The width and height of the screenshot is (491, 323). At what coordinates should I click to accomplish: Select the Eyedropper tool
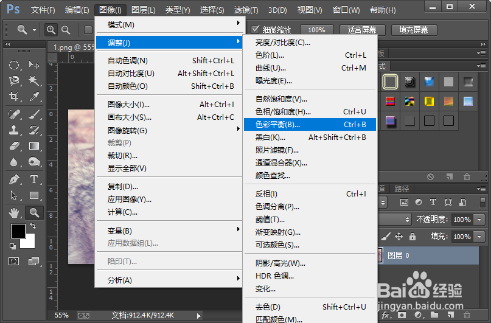[x=34, y=96]
